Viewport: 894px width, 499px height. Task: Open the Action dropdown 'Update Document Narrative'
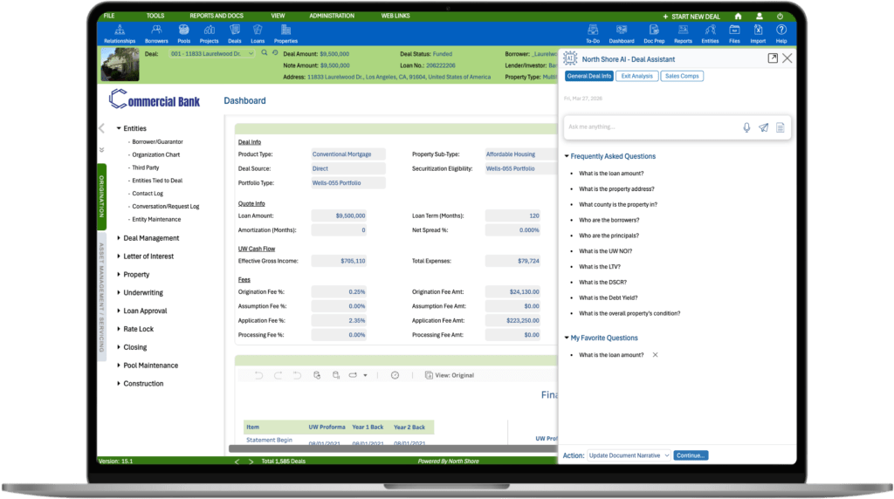pos(629,455)
